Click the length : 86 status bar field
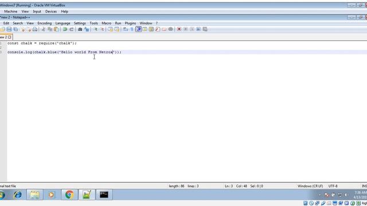The width and height of the screenshot is (367, 206). tap(177, 186)
